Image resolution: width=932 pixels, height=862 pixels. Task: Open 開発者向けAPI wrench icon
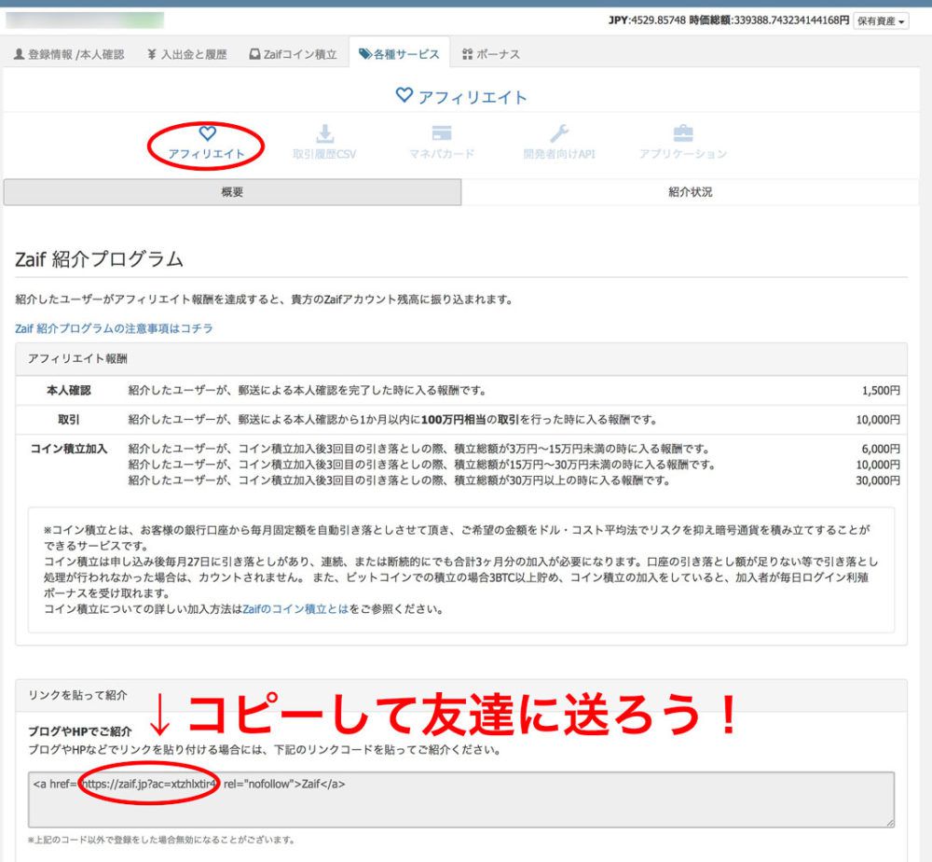558,143
